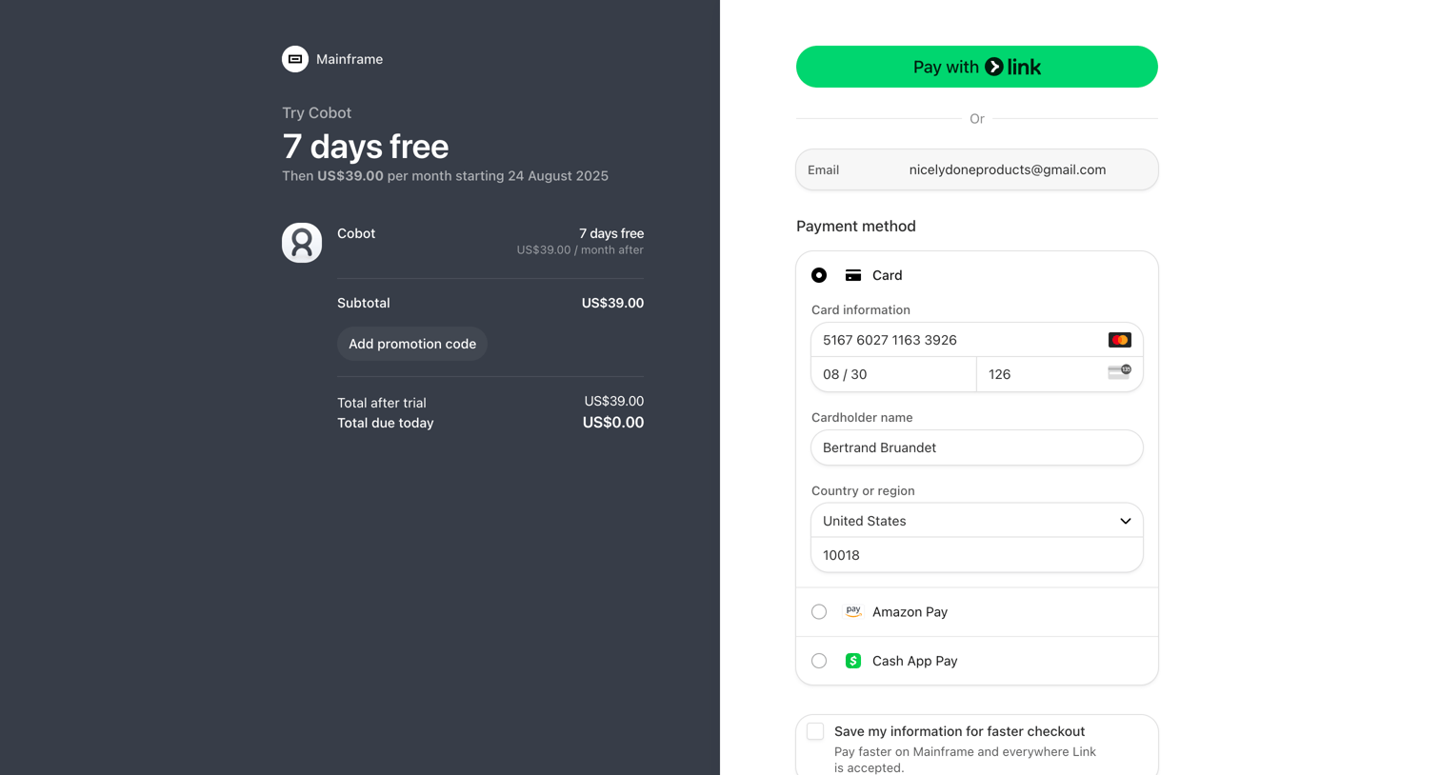The width and height of the screenshot is (1440, 775).
Task: Focus the Email input field
Action: tap(977, 169)
